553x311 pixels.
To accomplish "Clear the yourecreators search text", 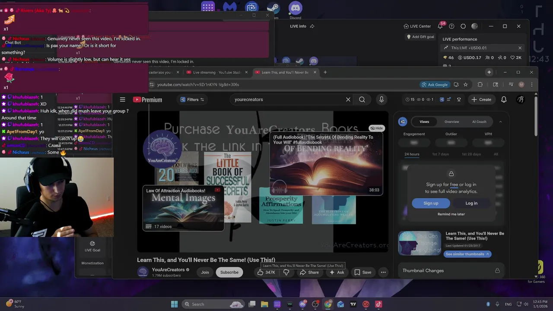I will click(348, 99).
